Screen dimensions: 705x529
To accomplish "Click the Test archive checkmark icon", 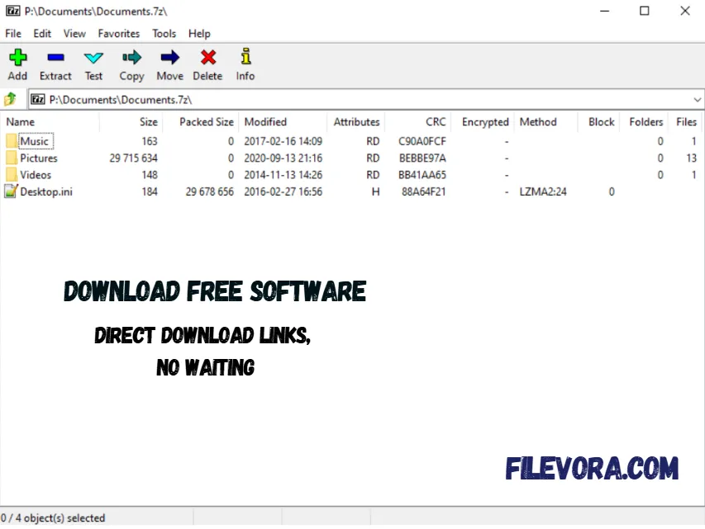I will point(93,58).
